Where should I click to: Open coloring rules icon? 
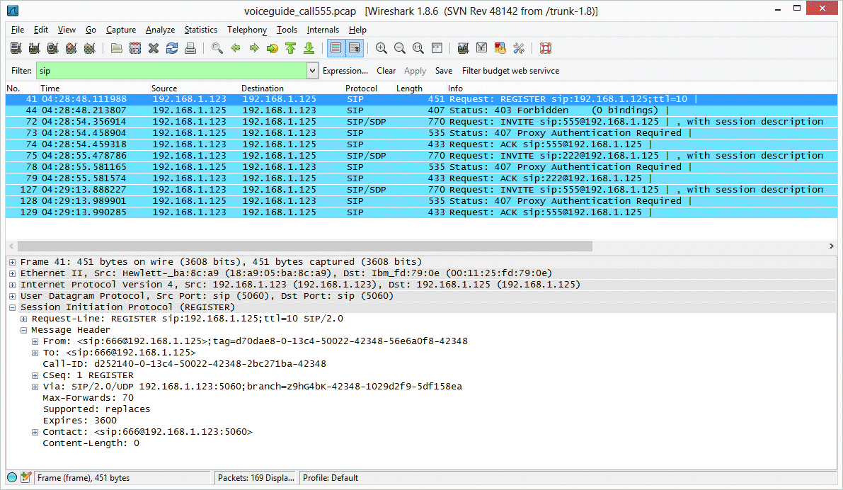pos(500,48)
